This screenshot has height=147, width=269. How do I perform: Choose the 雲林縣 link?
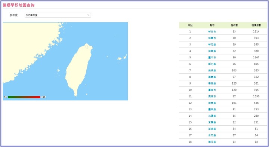[212, 83]
